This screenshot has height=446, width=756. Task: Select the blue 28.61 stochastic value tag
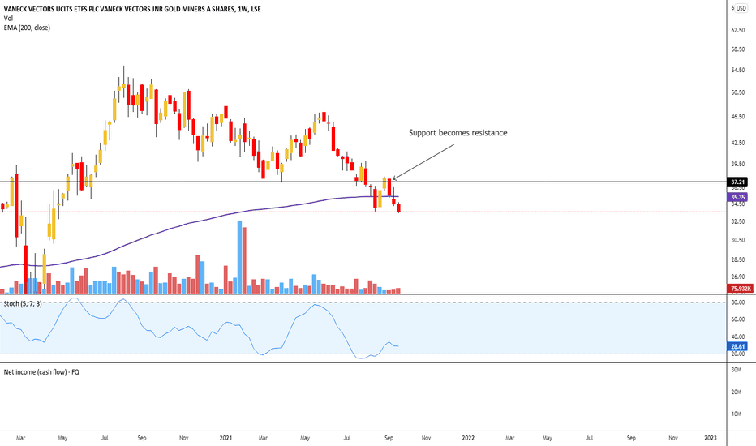[737, 346]
